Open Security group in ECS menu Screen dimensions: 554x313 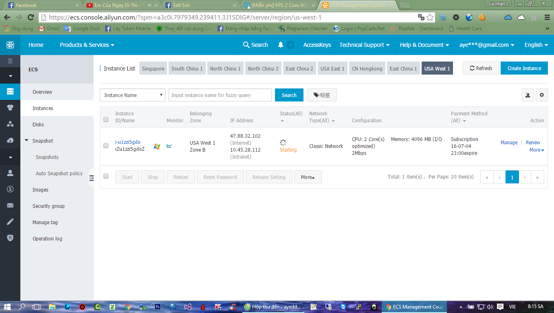(x=48, y=206)
